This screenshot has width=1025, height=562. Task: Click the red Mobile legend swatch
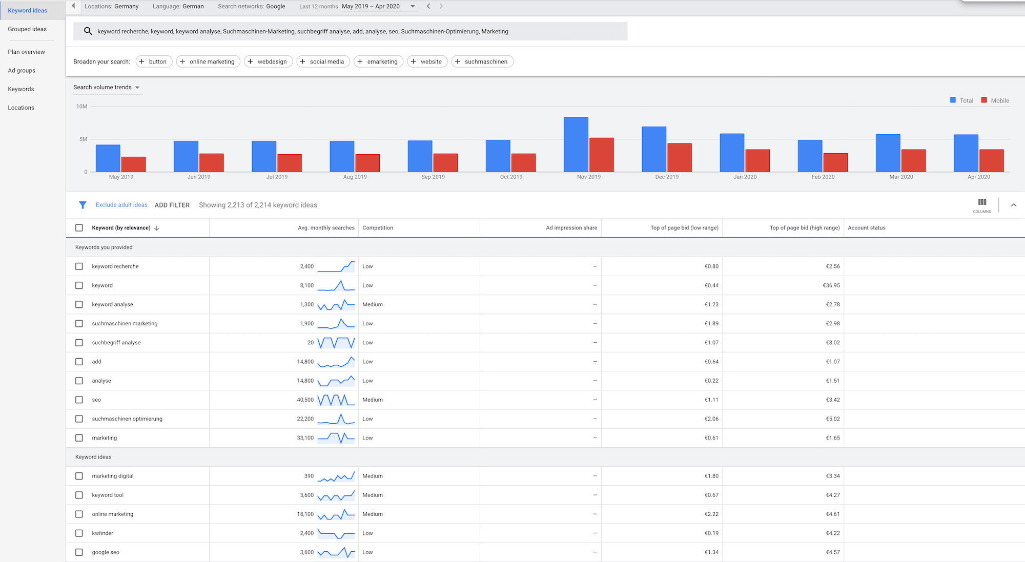984,100
